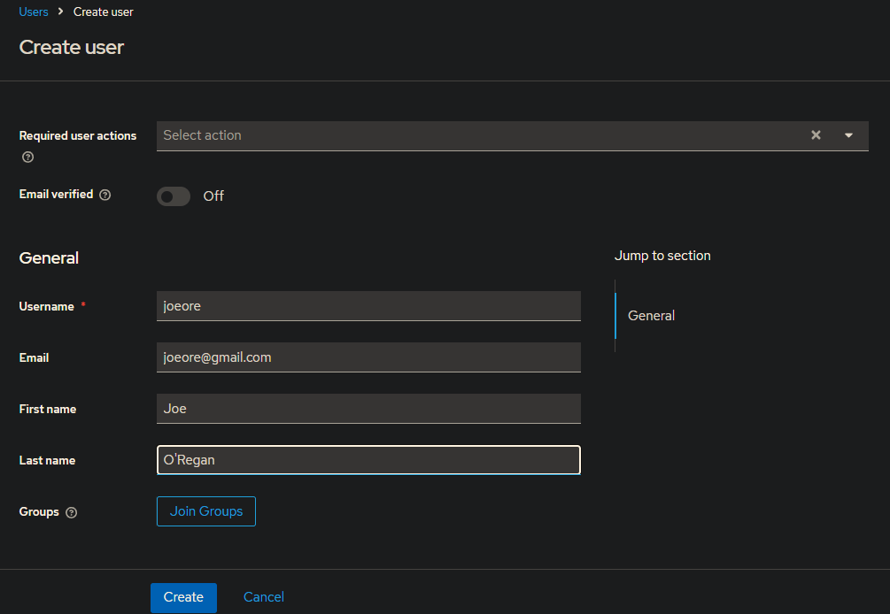Click the Create button
890x614 pixels.
(183, 597)
